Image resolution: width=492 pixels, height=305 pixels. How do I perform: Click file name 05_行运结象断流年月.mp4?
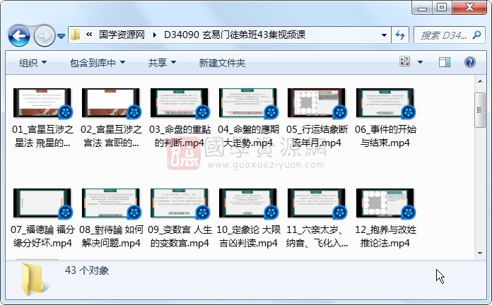(x=317, y=136)
